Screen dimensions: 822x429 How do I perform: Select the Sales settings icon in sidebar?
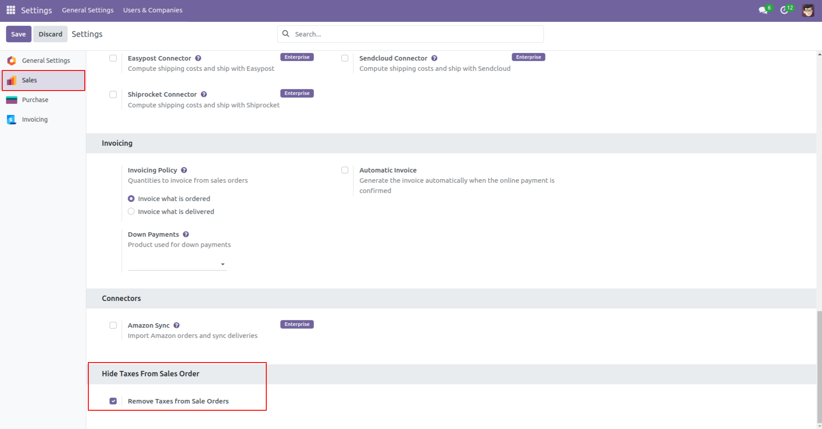point(11,80)
